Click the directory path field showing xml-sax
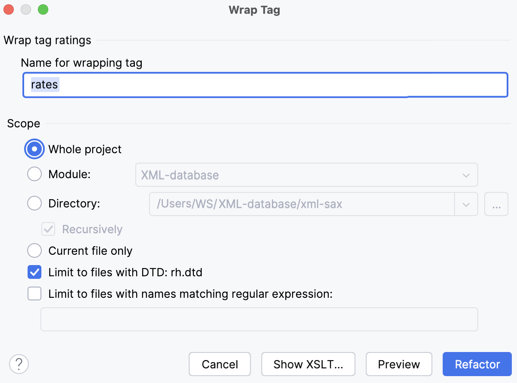This screenshot has width=517, height=383. [302, 204]
